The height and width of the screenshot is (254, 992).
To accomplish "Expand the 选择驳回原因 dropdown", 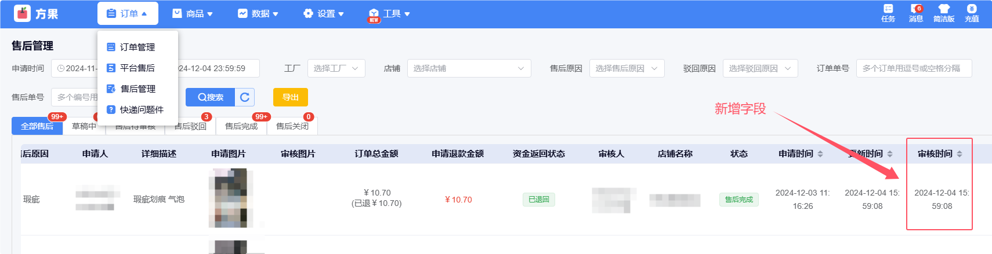I will pos(761,68).
